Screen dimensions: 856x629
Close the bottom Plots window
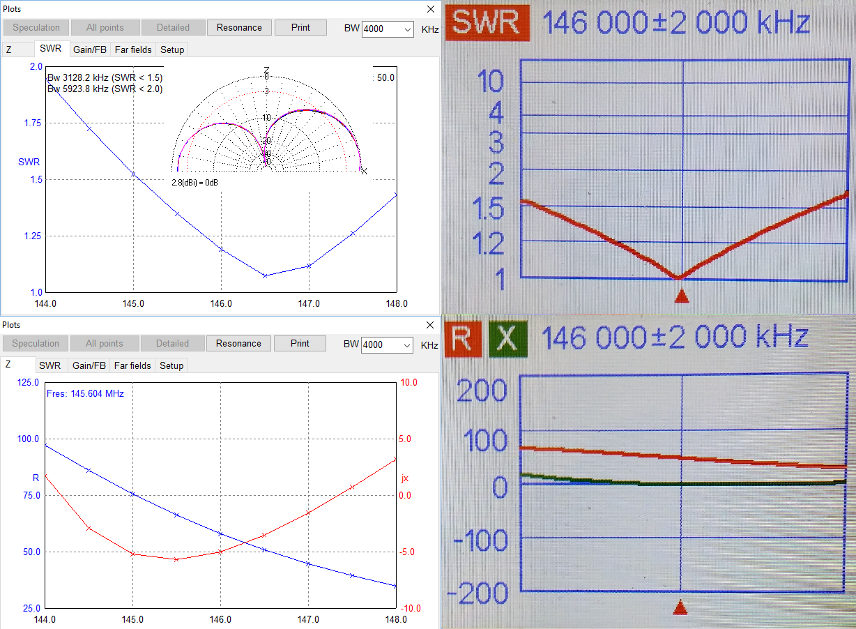tap(429, 325)
